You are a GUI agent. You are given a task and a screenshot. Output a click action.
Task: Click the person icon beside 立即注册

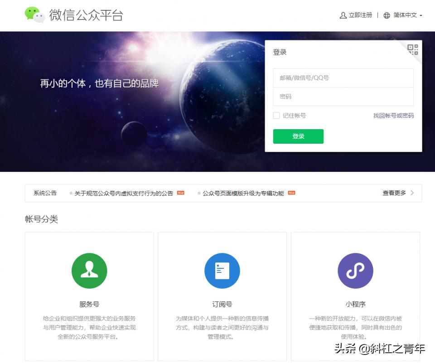tap(343, 15)
